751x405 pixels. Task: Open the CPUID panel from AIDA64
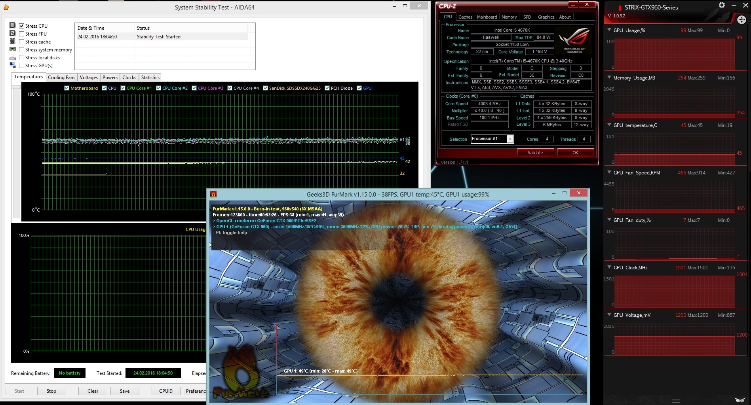(x=166, y=391)
